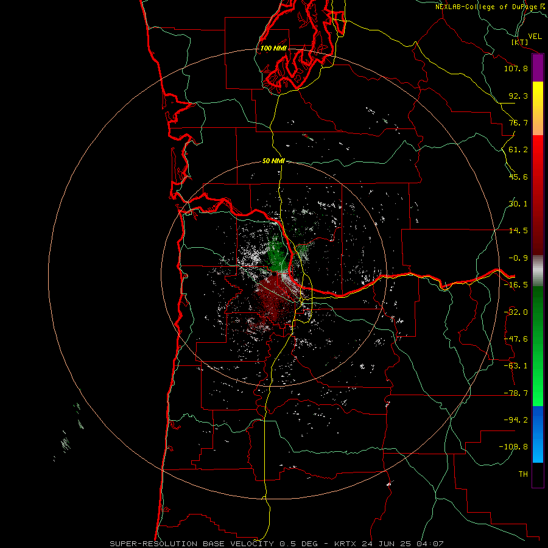Pick the yellow-orange segment of the color bar
Screen dimensions: 548x548
[x=538, y=108]
